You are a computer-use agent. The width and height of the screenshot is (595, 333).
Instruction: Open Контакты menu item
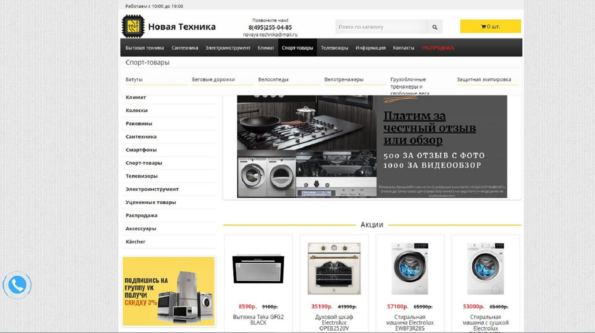[404, 48]
